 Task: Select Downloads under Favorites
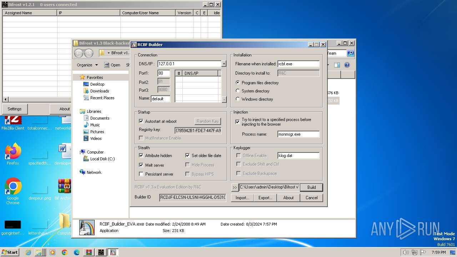tap(100, 91)
